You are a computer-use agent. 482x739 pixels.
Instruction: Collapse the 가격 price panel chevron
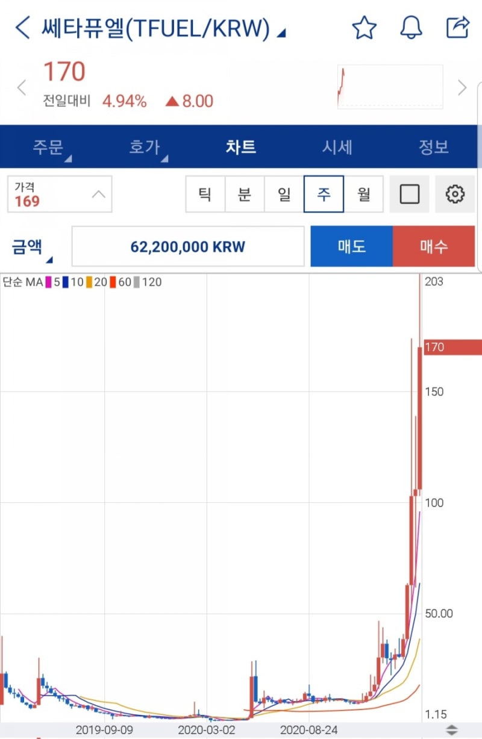98,194
